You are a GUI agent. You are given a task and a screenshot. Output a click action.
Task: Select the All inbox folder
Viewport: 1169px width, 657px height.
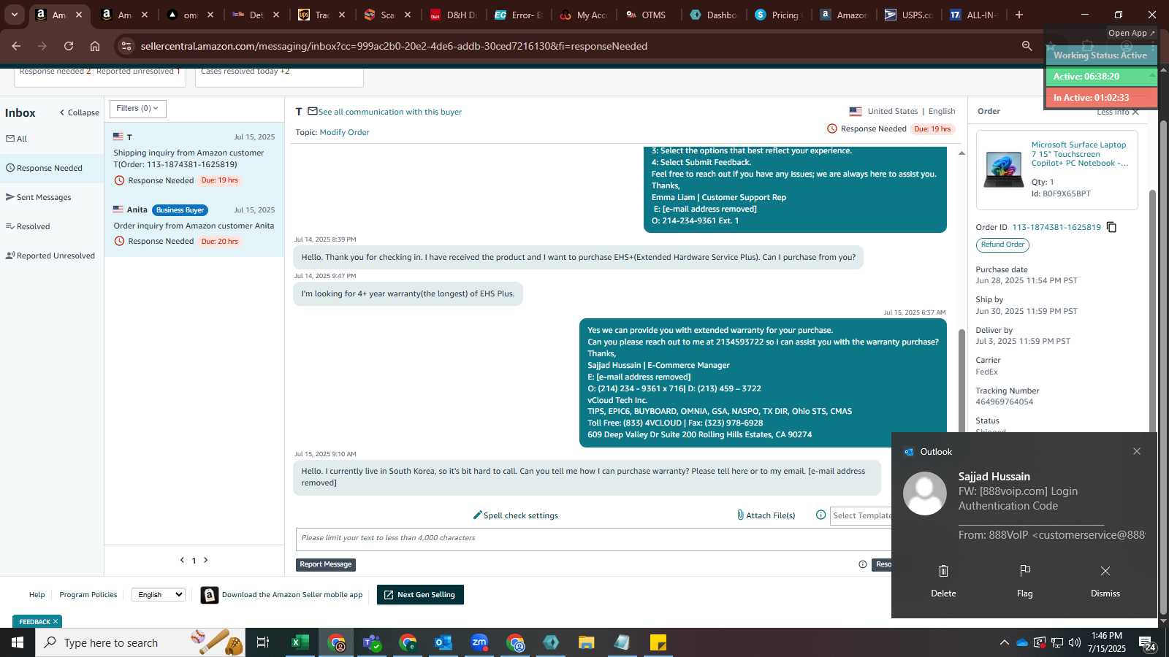pos(17,139)
